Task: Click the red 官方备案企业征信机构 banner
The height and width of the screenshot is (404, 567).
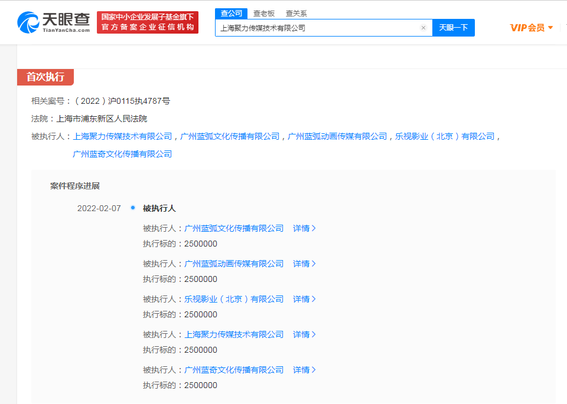Action: pos(148,22)
